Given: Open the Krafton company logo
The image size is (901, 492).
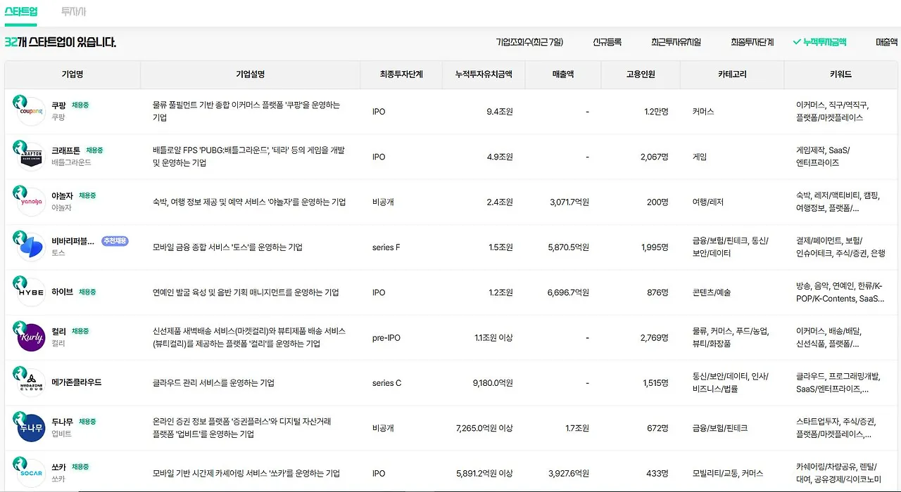Looking at the screenshot, I should (x=31, y=157).
